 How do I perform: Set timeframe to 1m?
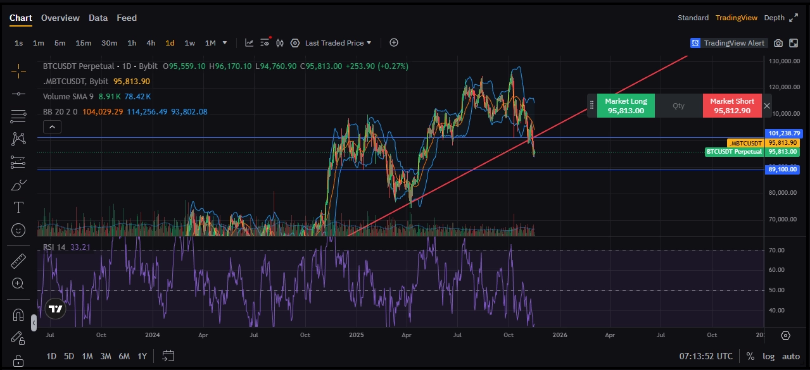pos(38,43)
